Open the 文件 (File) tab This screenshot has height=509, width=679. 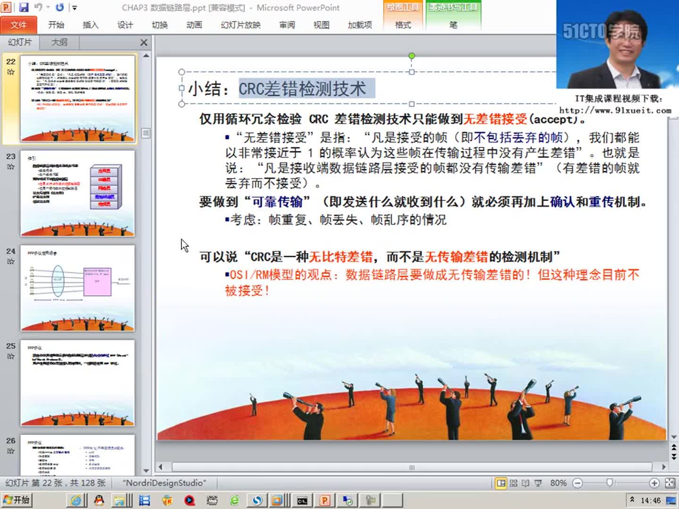click(x=18, y=25)
